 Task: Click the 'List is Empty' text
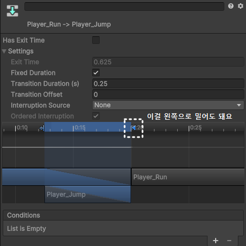coord(27,229)
